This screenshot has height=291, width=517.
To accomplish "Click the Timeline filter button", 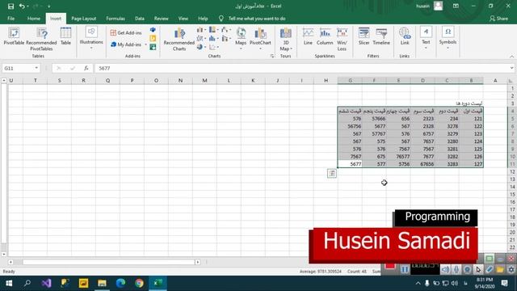I will click(x=381, y=36).
